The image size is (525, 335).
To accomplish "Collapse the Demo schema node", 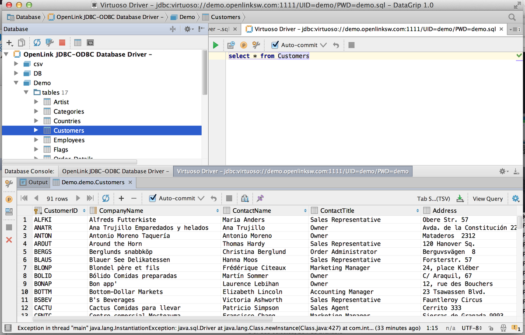I will [16, 83].
